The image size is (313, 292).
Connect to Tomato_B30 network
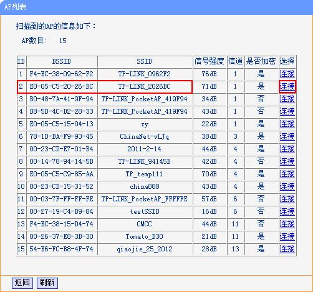[287, 236]
